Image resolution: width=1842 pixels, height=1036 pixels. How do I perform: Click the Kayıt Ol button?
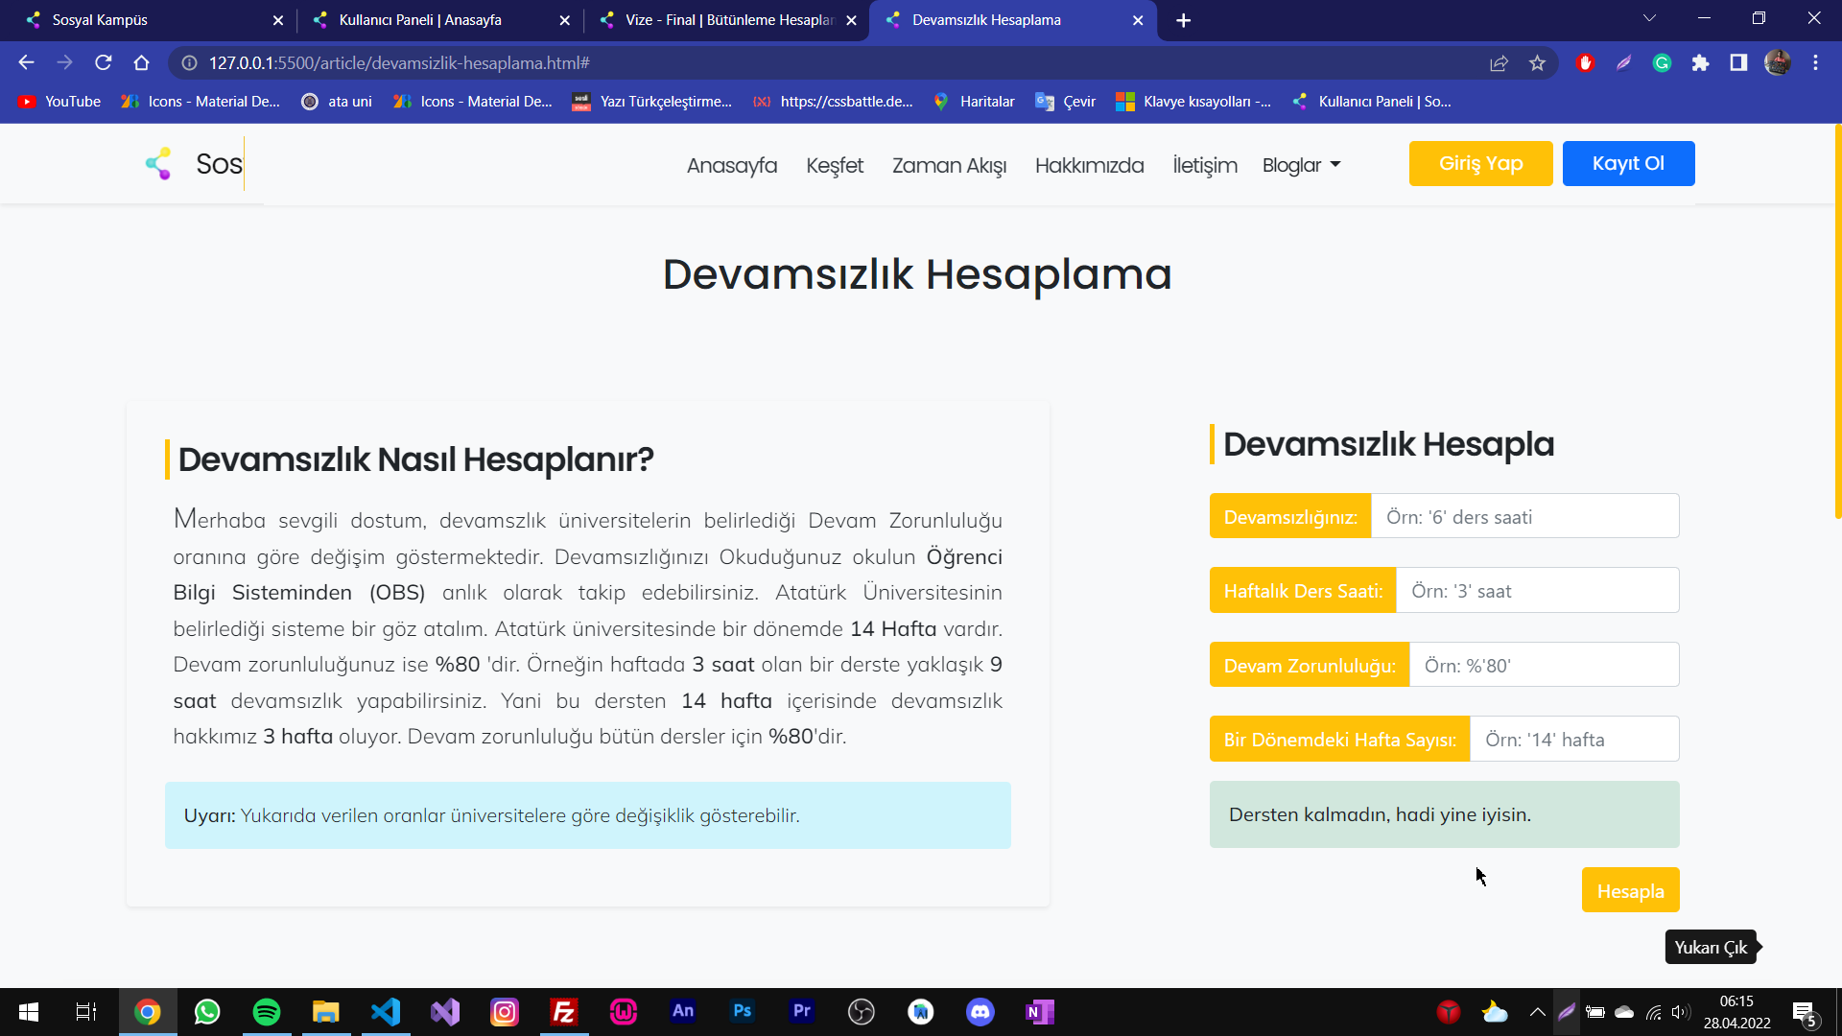tap(1628, 163)
